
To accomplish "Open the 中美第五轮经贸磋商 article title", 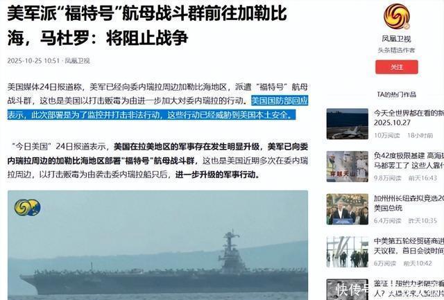I will 409,246.
